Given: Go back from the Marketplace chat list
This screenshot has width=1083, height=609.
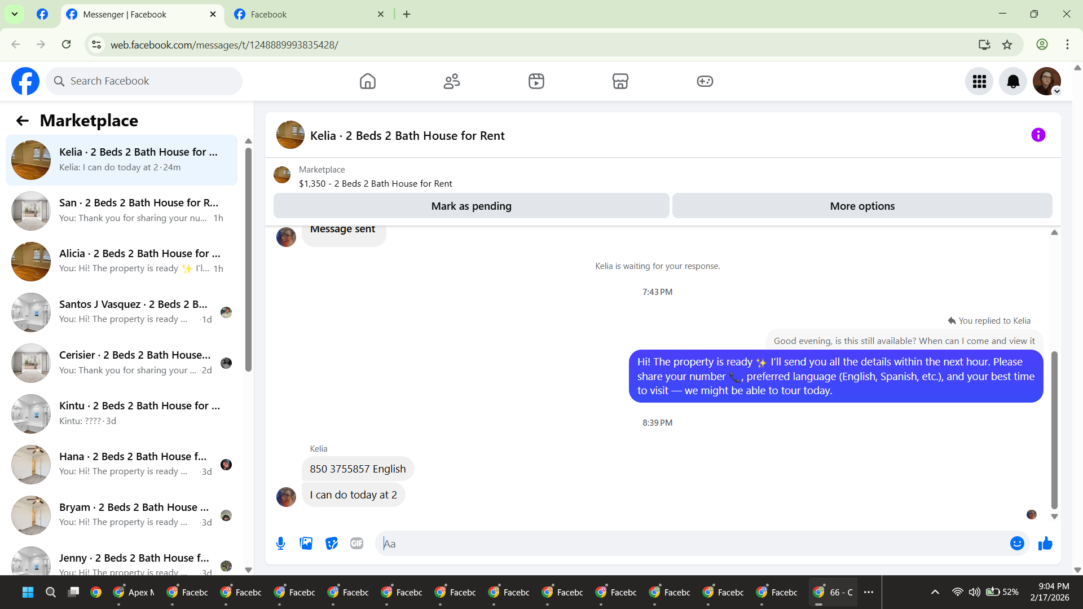Looking at the screenshot, I should [x=22, y=121].
